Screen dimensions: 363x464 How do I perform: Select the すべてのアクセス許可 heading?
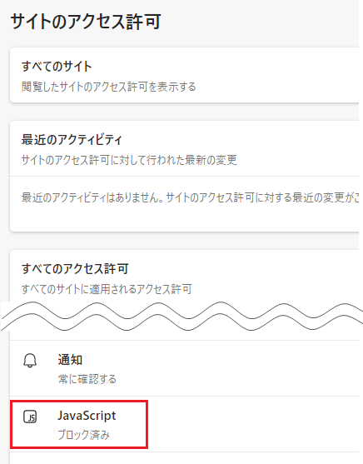point(75,269)
